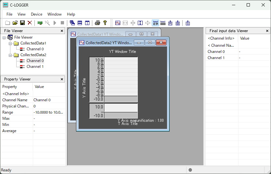Collapse the CollectedData1 tree node

click(x=10, y=43)
